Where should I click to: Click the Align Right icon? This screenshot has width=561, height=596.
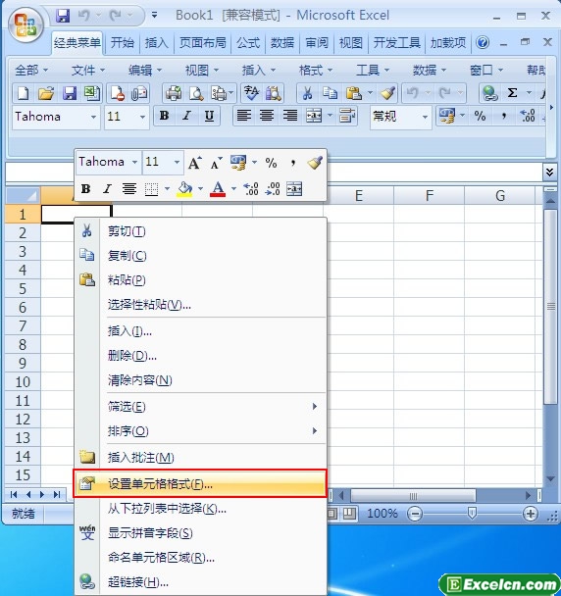click(290, 116)
